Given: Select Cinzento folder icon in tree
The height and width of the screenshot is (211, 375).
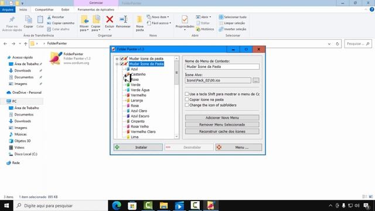Looking at the screenshot, I should click(128, 121).
